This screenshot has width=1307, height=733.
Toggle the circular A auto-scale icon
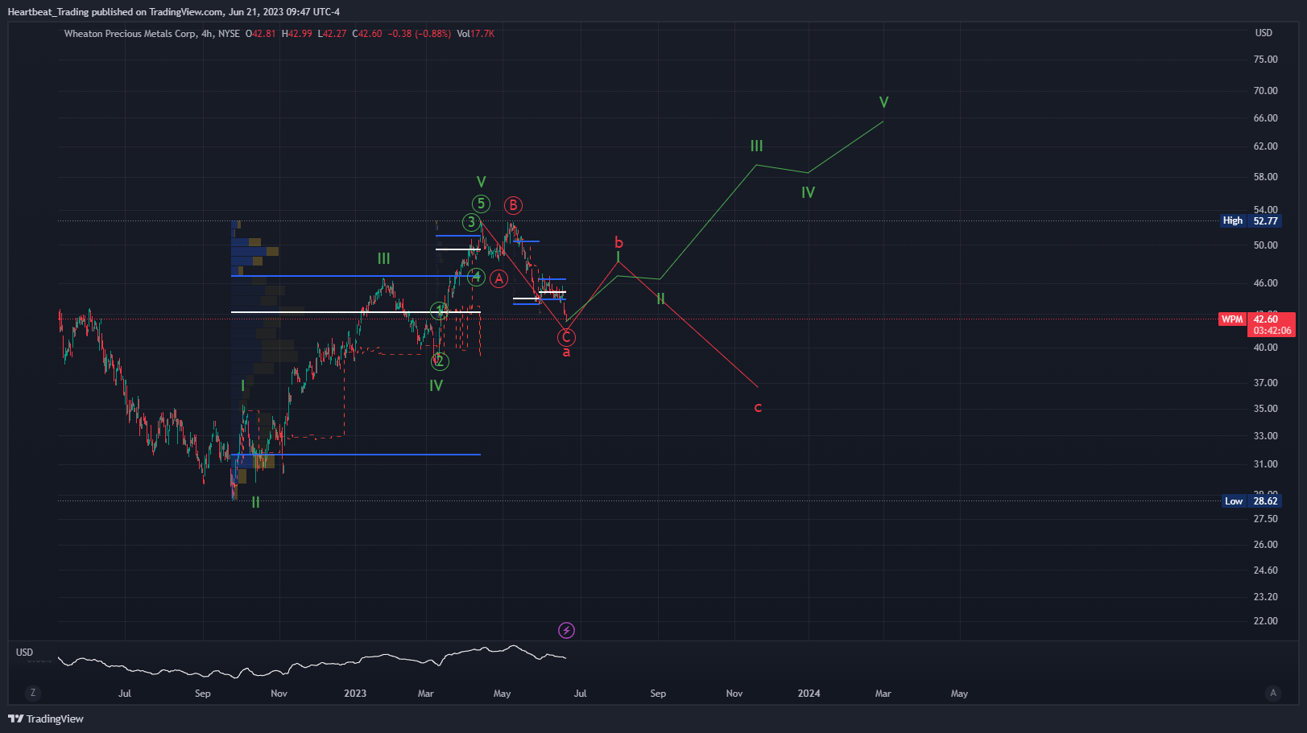tap(1273, 693)
